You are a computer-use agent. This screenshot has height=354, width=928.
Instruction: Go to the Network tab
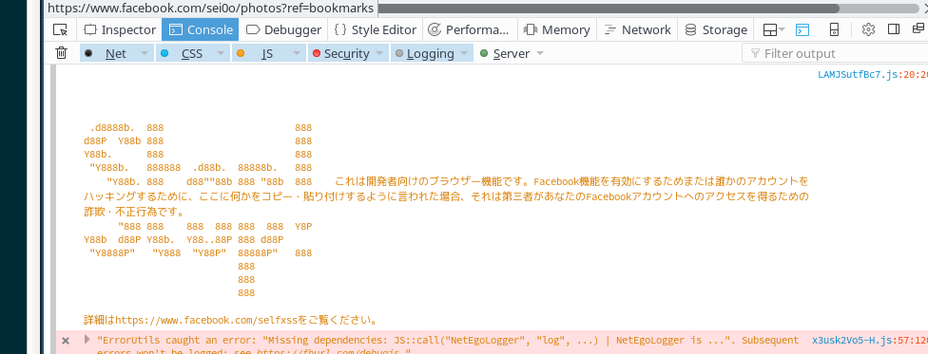pos(637,29)
